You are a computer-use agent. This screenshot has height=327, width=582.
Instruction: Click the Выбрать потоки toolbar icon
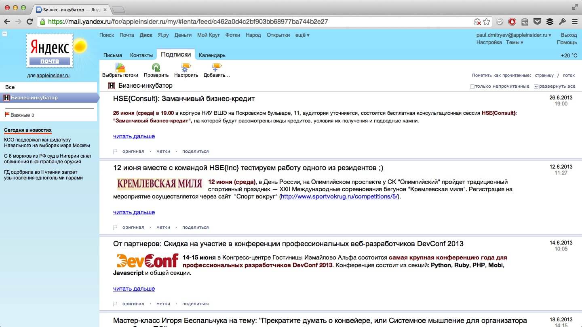pyautogui.click(x=120, y=68)
